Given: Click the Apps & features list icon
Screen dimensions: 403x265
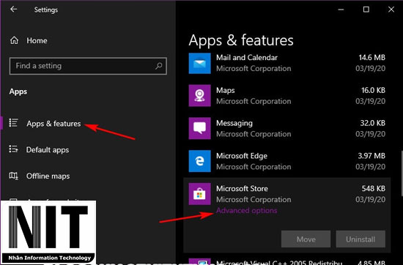Looking at the screenshot, I should coord(13,123).
